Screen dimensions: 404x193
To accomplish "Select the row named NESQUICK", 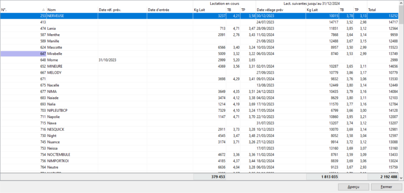I will [x=200, y=129].
